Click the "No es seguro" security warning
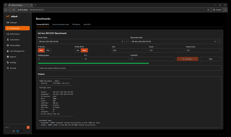The height and width of the screenshot is (137, 231). 23,10
